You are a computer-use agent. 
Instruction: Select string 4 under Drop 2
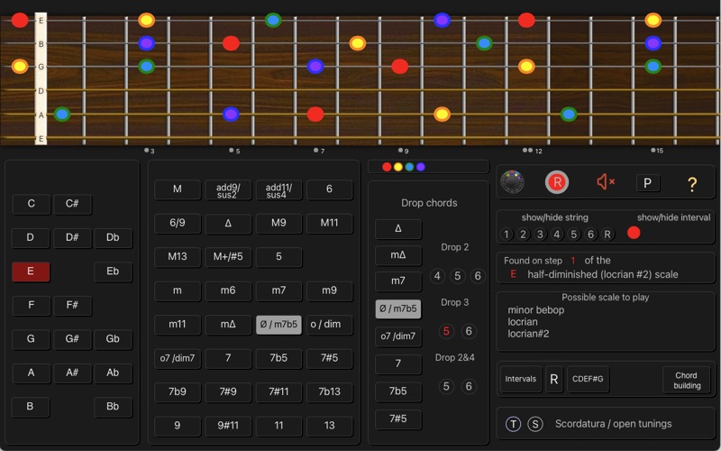pyautogui.click(x=438, y=276)
